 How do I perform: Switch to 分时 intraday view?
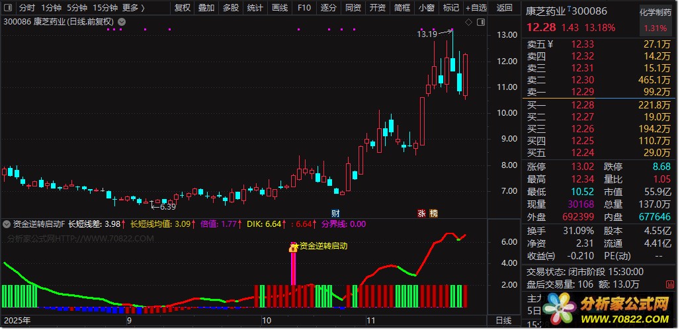pos(27,8)
